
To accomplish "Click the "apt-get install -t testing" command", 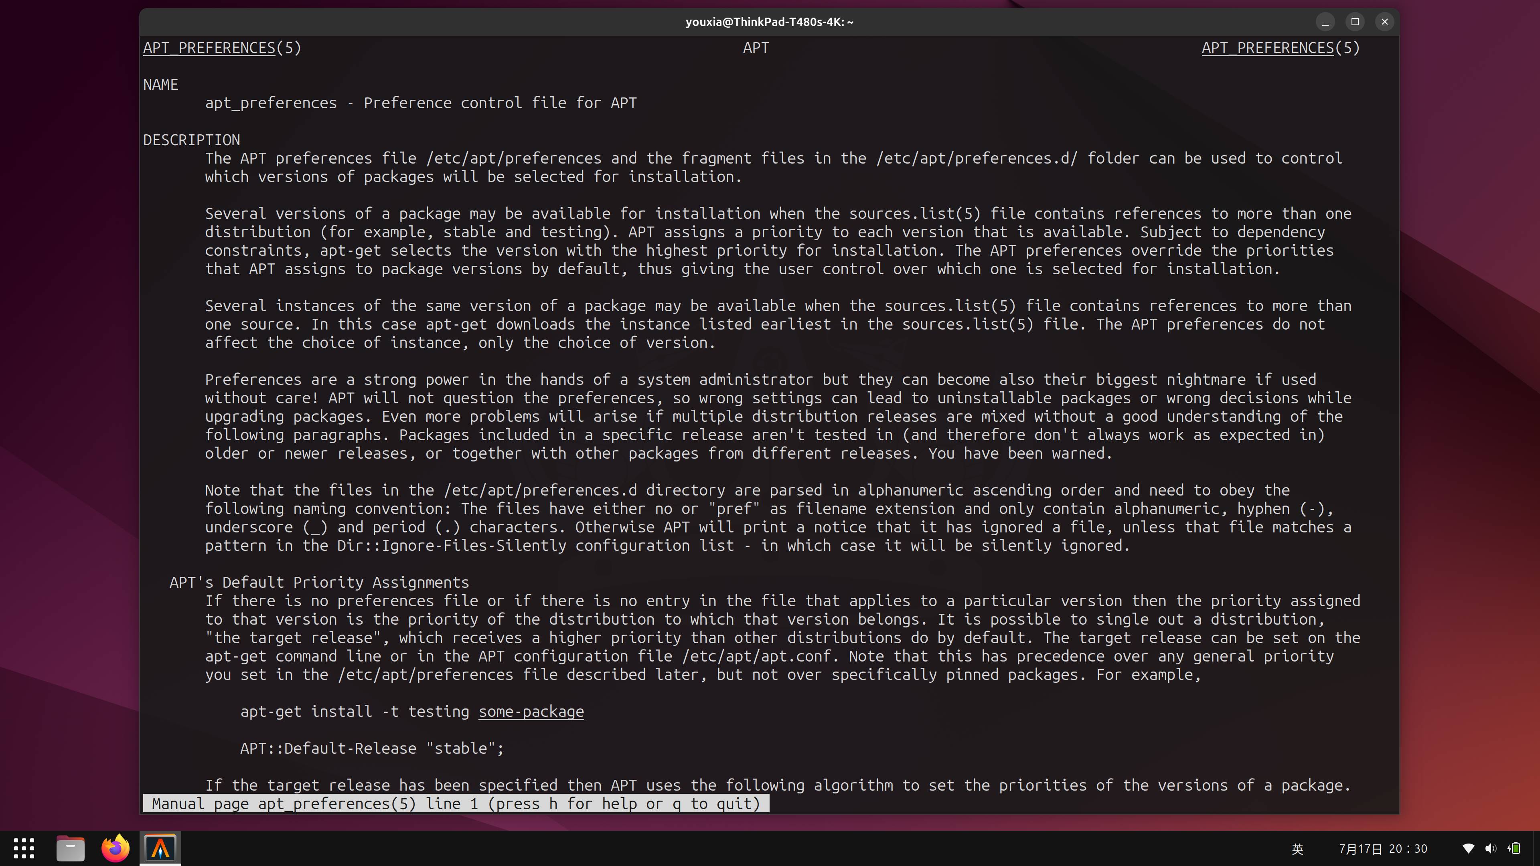I will (x=355, y=712).
